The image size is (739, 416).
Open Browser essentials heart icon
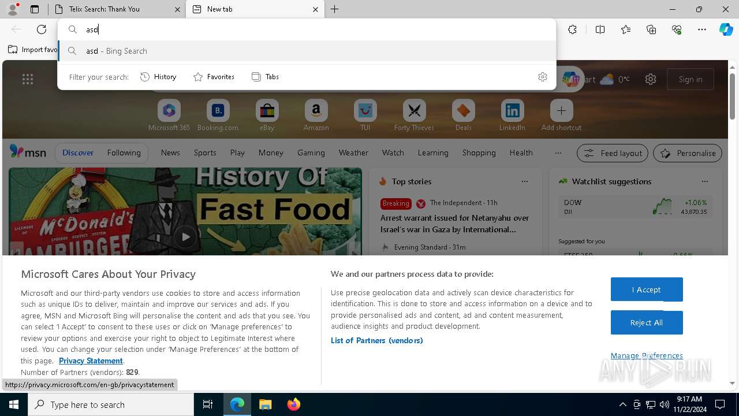(677, 29)
